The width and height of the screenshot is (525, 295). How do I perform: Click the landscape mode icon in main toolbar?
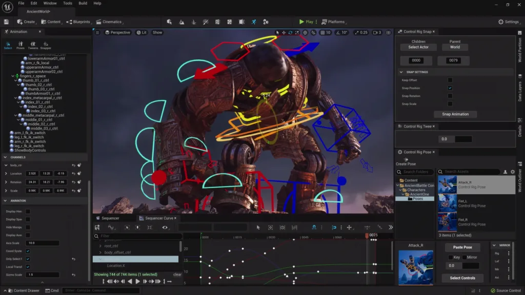tap(181, 22)
